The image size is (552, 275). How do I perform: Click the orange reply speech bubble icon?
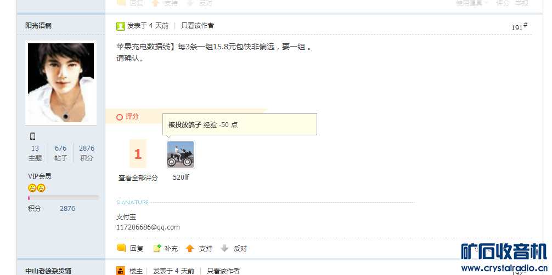click(121, 248)
